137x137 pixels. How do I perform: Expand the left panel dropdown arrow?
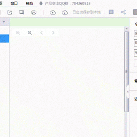click(4, 22)
